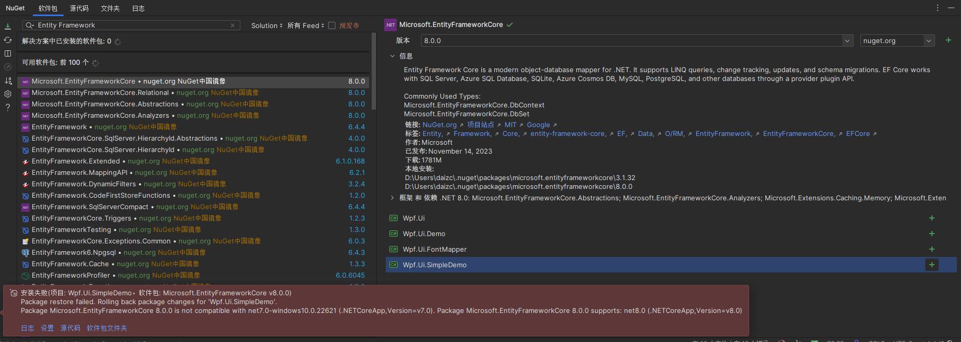This screenshot has width=961, height=342.
Task: Click 源代码 link in error notification
Action: (70, 328)
